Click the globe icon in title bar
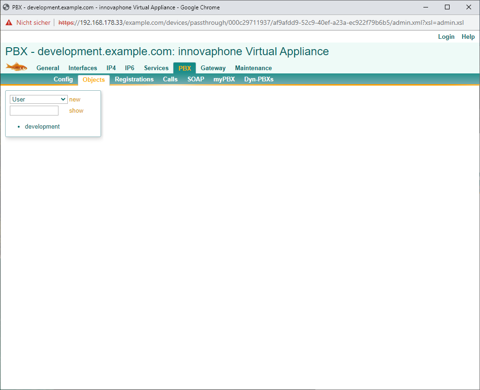Image resolution: width=480 pixels, height=390 pixels. [6, 7]
